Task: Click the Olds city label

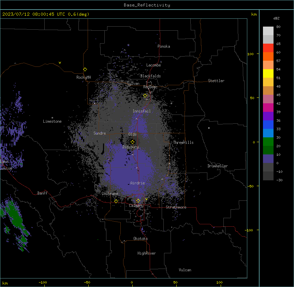Action: pyautogui.click(x=132, y=134)
